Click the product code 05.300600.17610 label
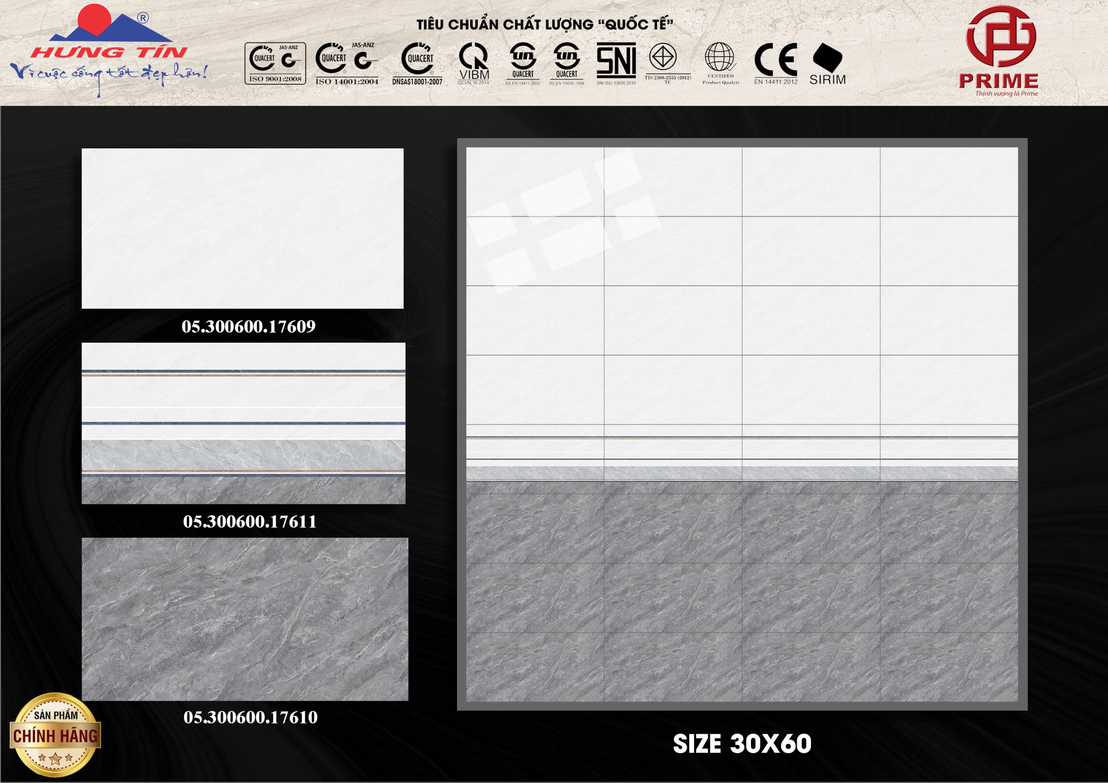 pos(251,717)
